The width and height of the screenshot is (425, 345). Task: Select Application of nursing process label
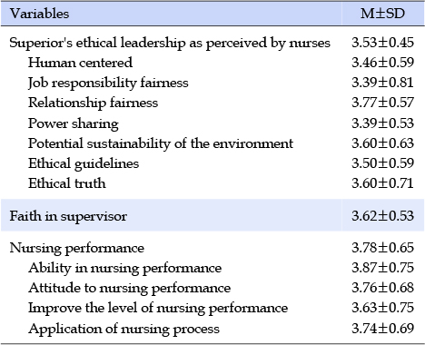[124, 329]
